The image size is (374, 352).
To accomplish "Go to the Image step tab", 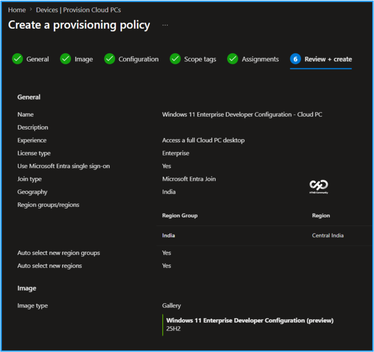I will coord(84,59).
